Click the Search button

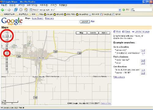(85, 22)
